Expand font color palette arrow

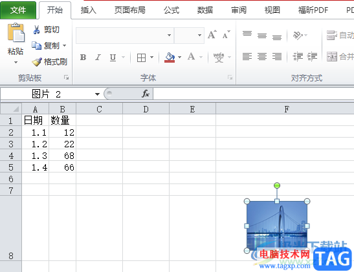pyautogui.click(x=201, y=58)
